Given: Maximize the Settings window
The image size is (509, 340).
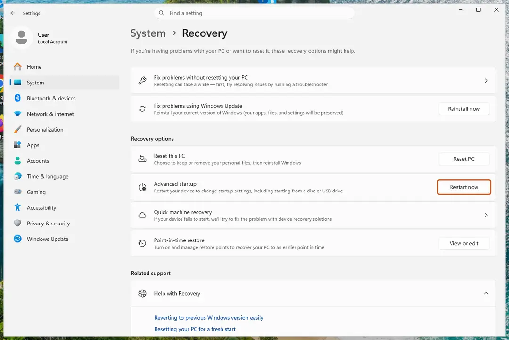Looking at the screenshot, I should 478,10.
